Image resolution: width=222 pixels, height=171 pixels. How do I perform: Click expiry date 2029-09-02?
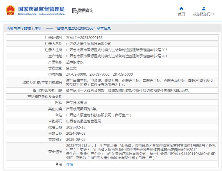pos(76,139)
